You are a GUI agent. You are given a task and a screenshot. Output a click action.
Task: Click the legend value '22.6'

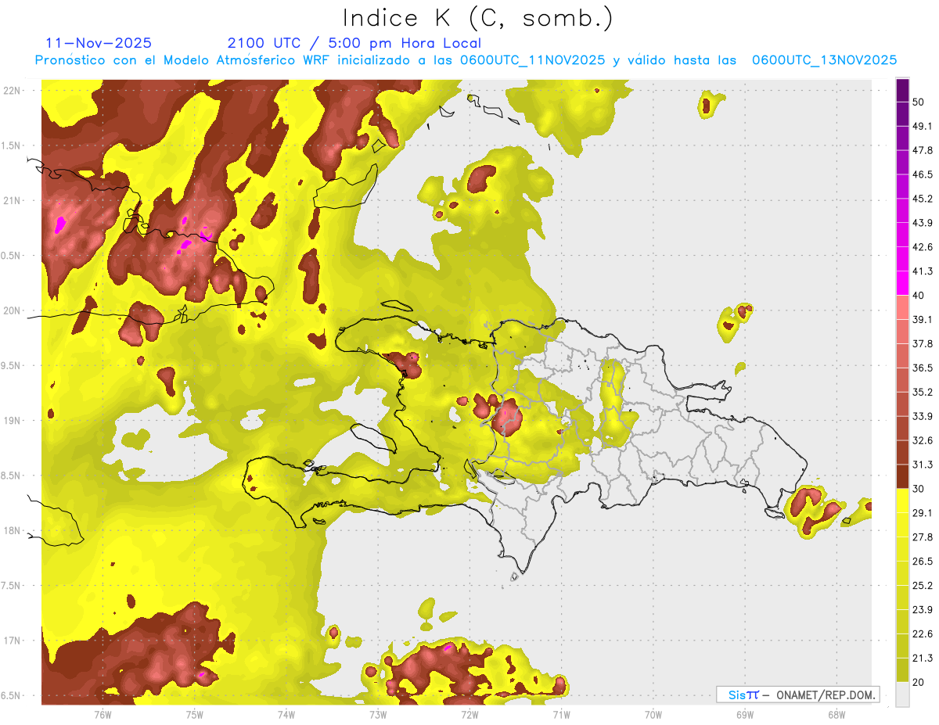pyautogui.click(x=923, y=633)
